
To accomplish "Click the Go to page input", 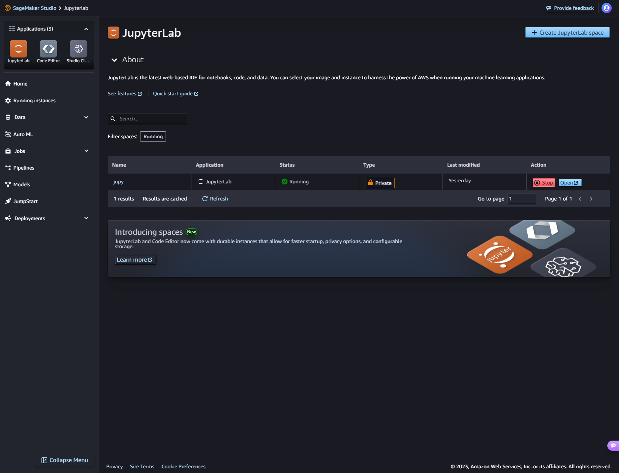I will pos(522,199).
